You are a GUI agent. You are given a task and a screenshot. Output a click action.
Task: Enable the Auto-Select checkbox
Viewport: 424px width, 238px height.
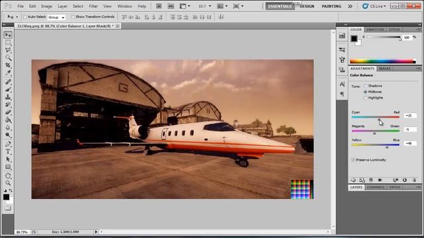(x=25, y=17)
